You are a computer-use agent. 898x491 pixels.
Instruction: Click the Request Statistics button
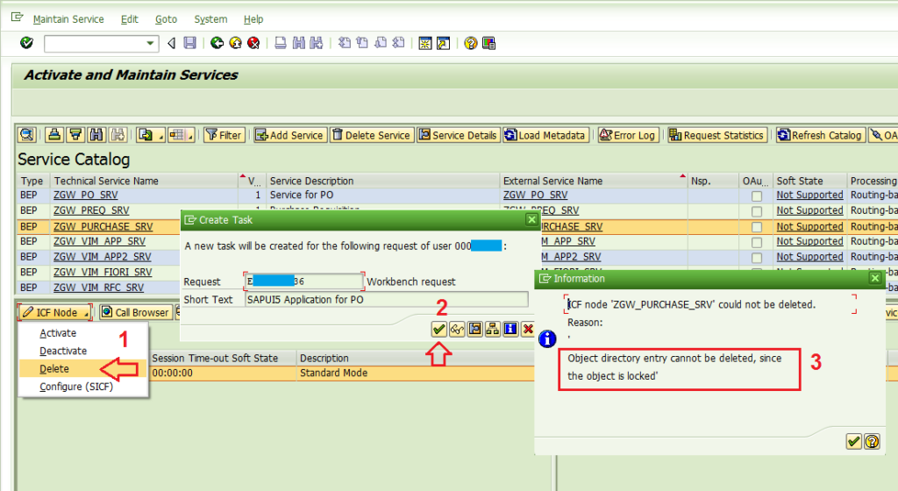pos(717,135)
